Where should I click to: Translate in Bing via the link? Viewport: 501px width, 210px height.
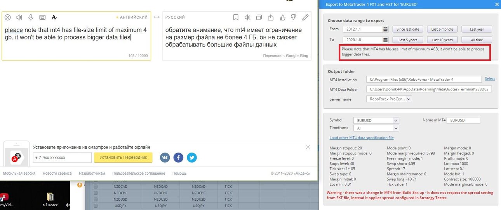(304, 56)
